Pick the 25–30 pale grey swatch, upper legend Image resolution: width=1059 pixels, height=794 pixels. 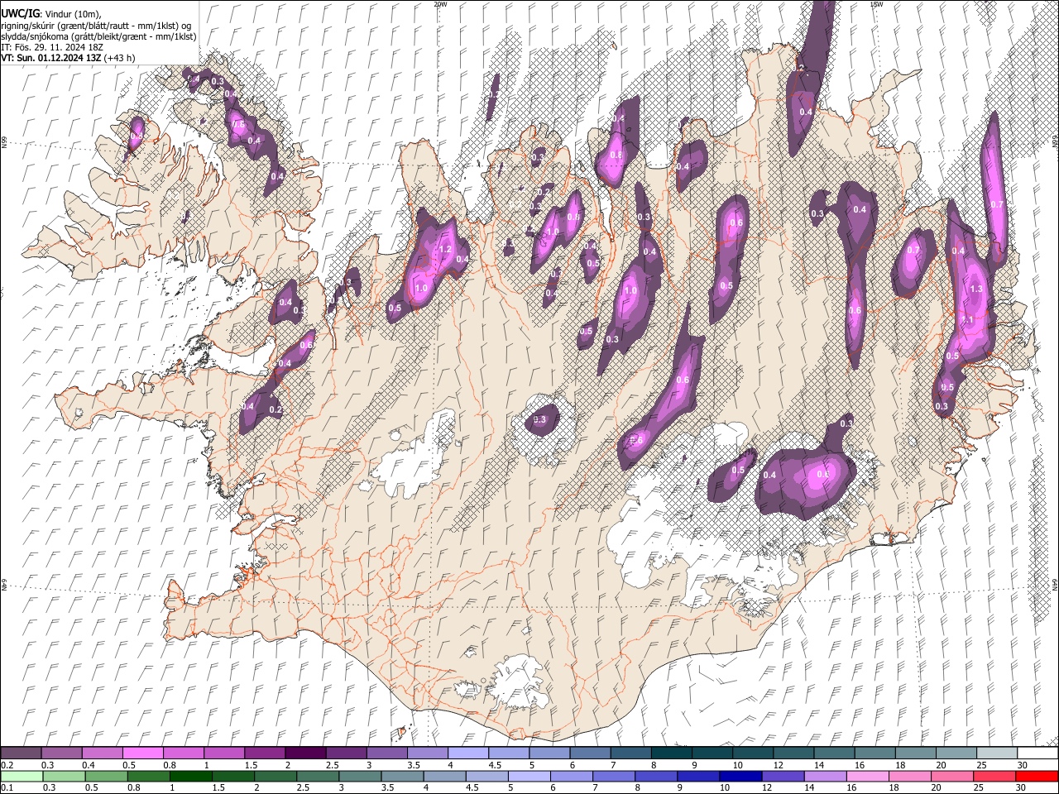click(x=997, y=753)
